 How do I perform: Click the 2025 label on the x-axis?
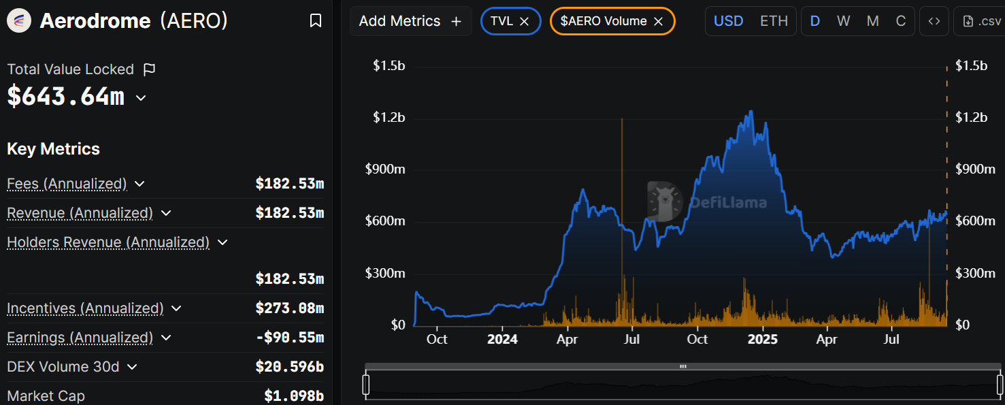point(762,339)
